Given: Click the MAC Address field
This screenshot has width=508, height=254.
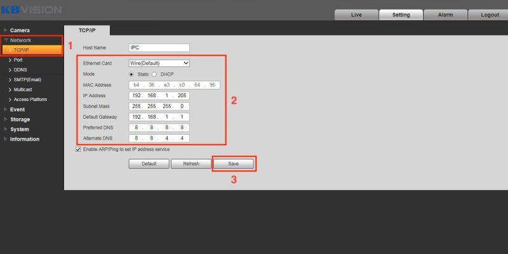Looking at the screenshot, I should pos(174,85).
